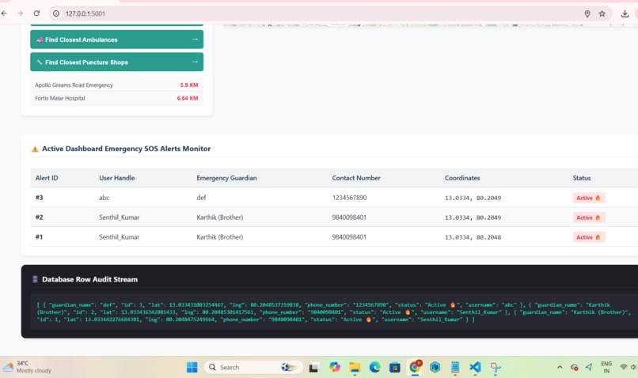This screenshot has height=378, width=638.
Task: Select alert ID #2 cell
Action: (39, 217)
